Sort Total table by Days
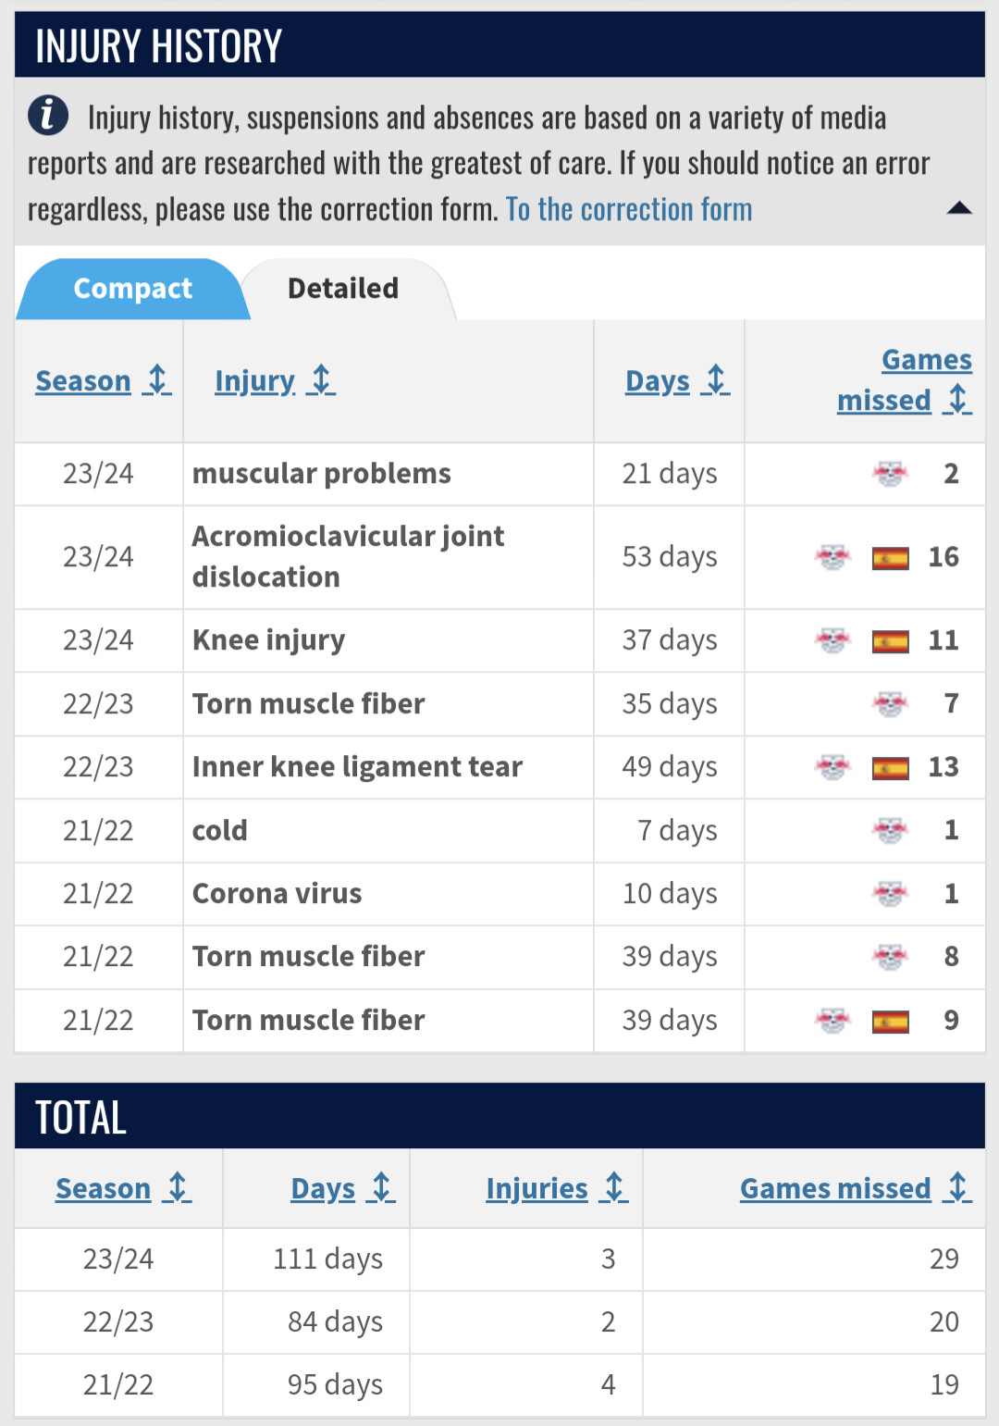The image size is (999, 1426). coord(343,1188)
